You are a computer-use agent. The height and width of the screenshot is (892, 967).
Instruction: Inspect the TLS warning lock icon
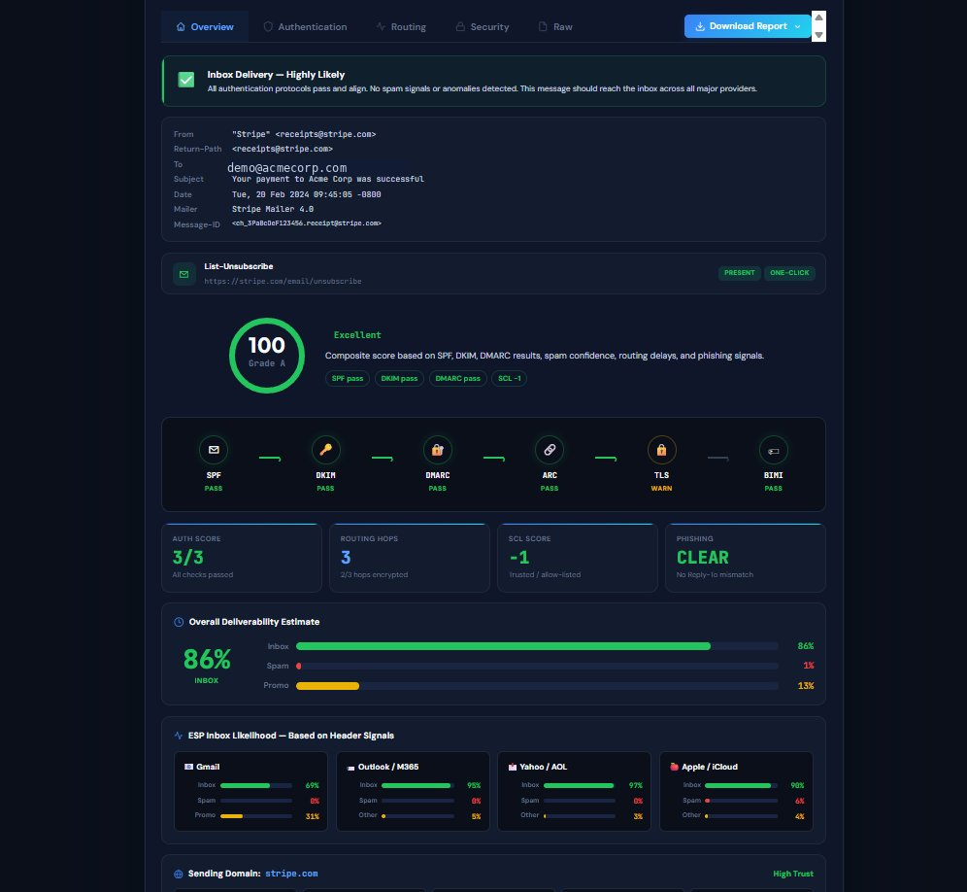[661, 449]
